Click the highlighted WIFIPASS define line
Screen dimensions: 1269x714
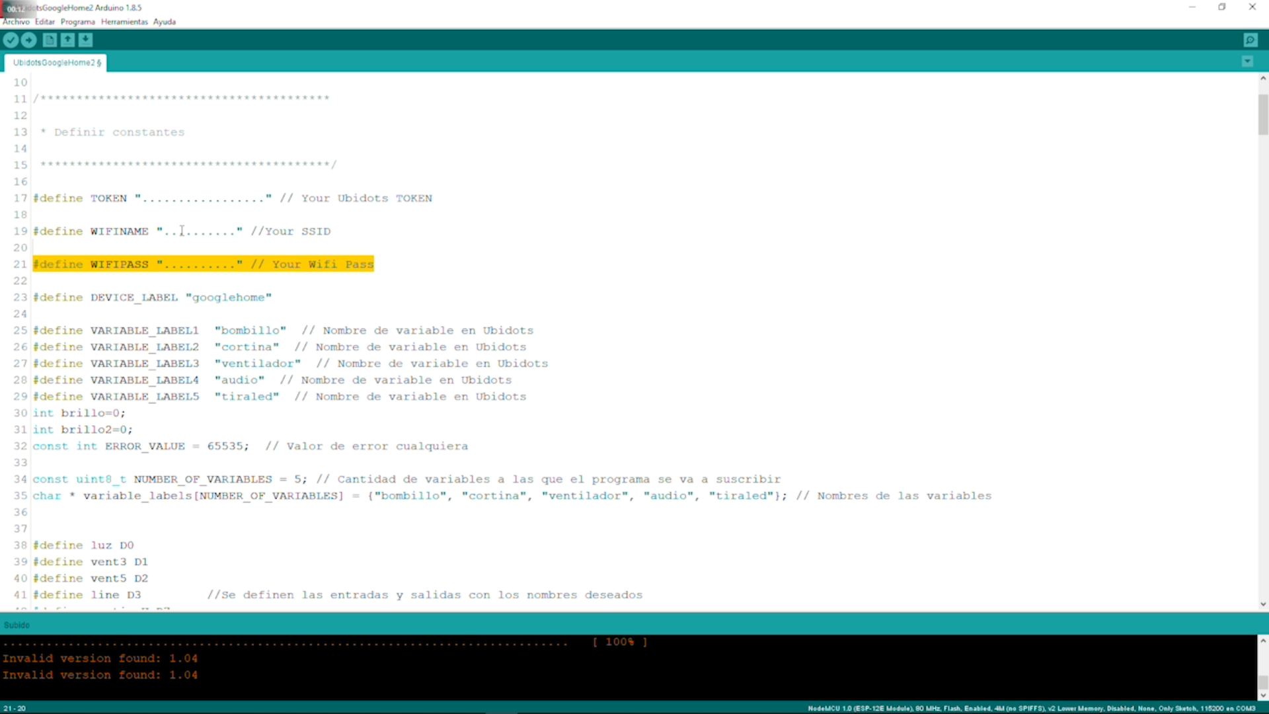[204, 264]
